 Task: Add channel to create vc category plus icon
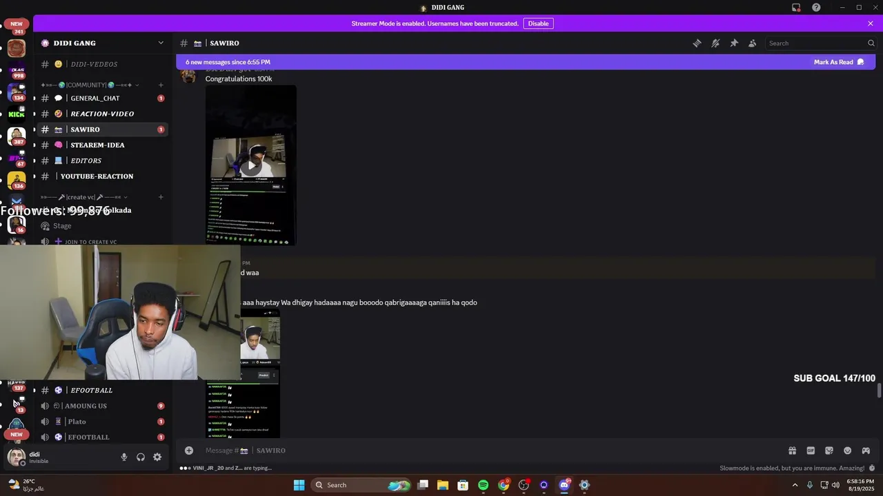tap(161, 197)
